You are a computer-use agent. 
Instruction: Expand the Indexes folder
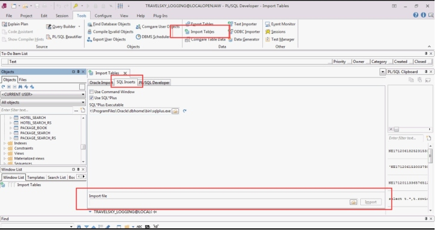4,143
